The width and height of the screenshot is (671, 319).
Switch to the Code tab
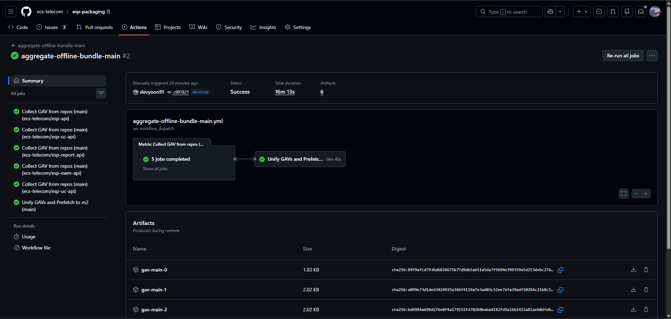(x=18, y=27)
